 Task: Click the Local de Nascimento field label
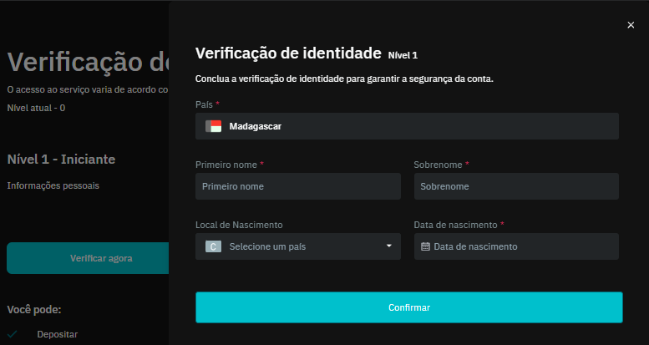pyautogui.click(x=239, y=225)
